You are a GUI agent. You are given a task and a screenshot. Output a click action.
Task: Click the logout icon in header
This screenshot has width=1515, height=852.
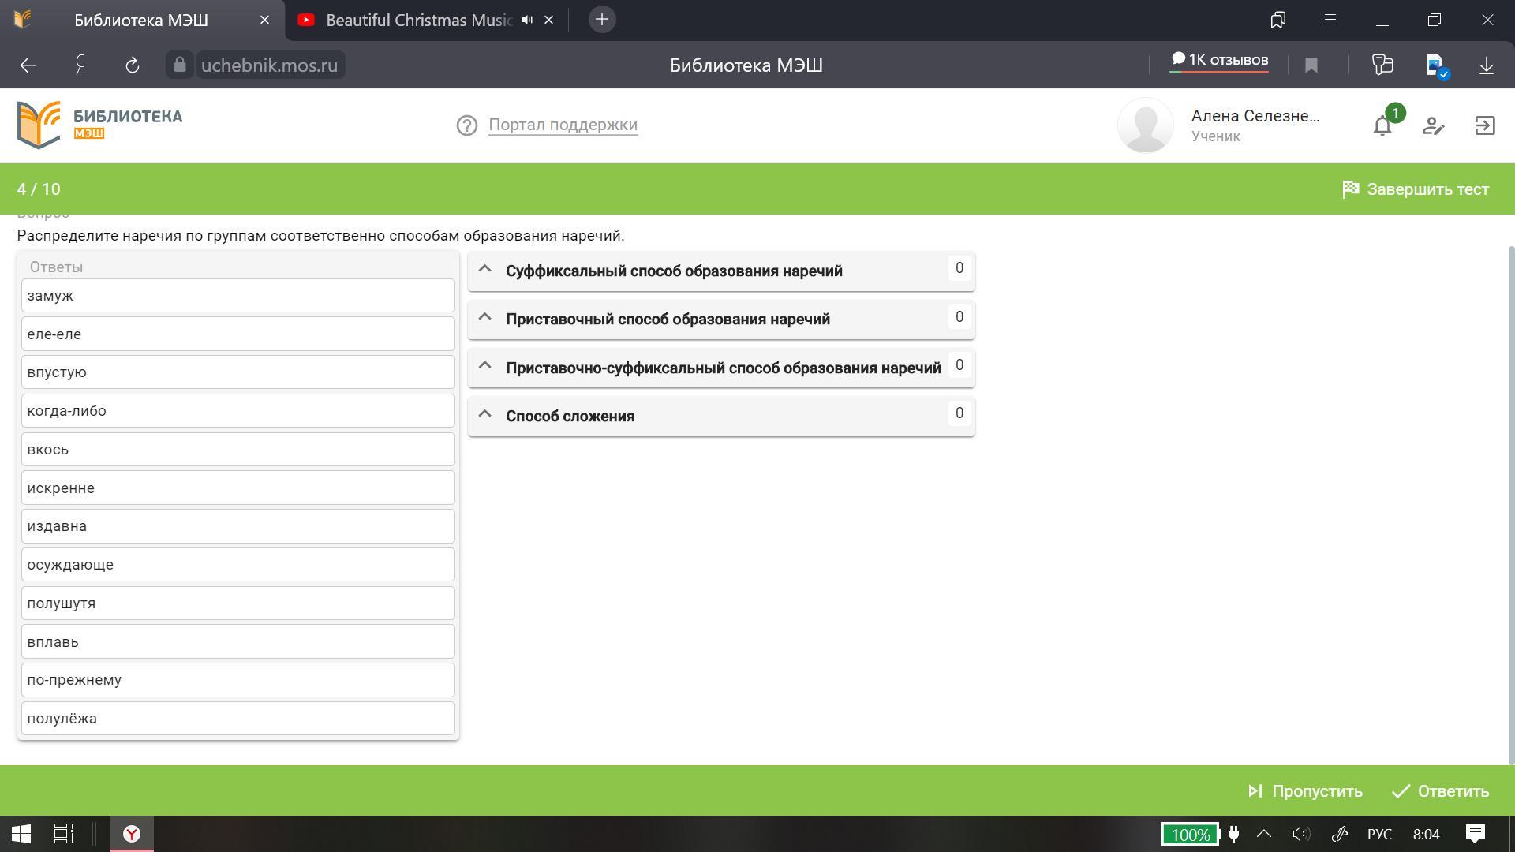pyautogui.click(x=1484, y=125)
